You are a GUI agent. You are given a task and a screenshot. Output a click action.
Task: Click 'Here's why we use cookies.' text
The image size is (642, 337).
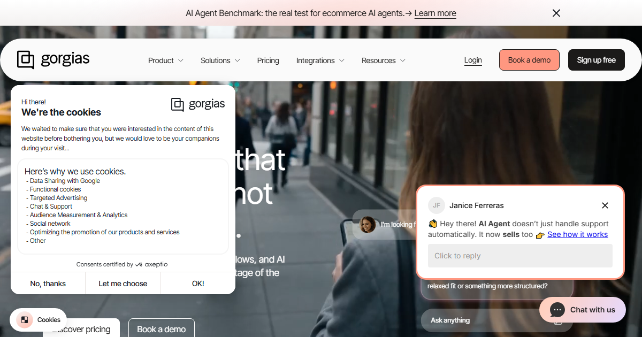[x=75, y=172]
